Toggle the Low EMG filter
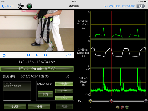Screen dimensions: 148x111 point(64,91)
